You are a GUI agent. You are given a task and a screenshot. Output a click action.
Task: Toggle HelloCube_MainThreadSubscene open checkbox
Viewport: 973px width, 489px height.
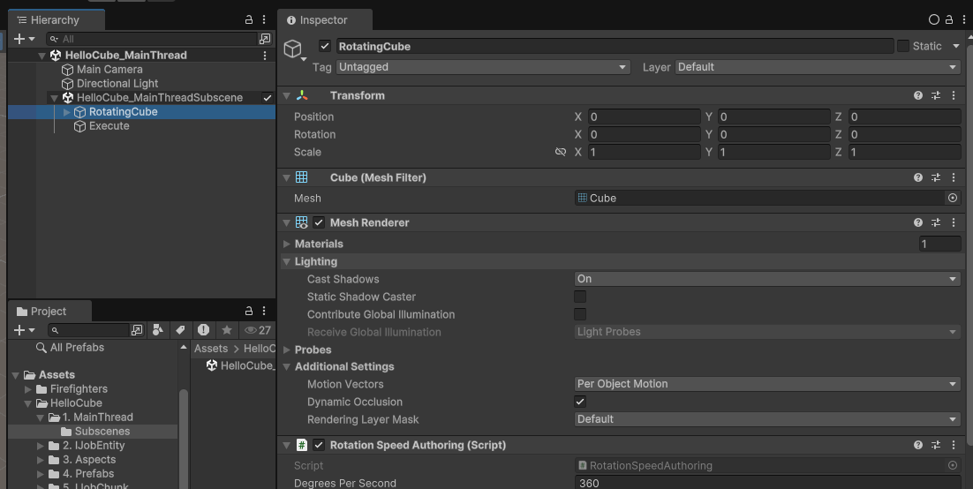pos(267,97)
